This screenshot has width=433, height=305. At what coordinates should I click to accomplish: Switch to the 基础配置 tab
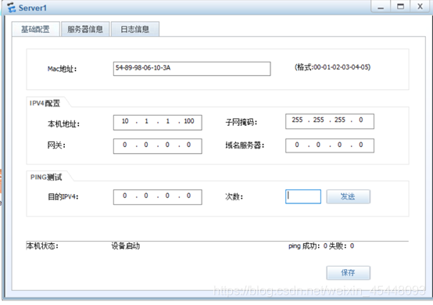36,29
